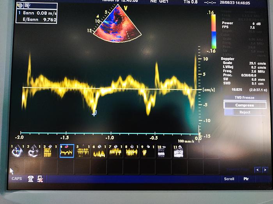Click FPS 7.5 parameter
273x204 pixels.
click(x=238, y=27)
